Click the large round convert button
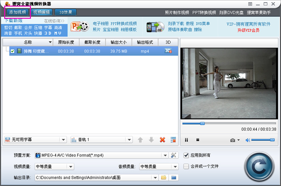 [259, 167]
